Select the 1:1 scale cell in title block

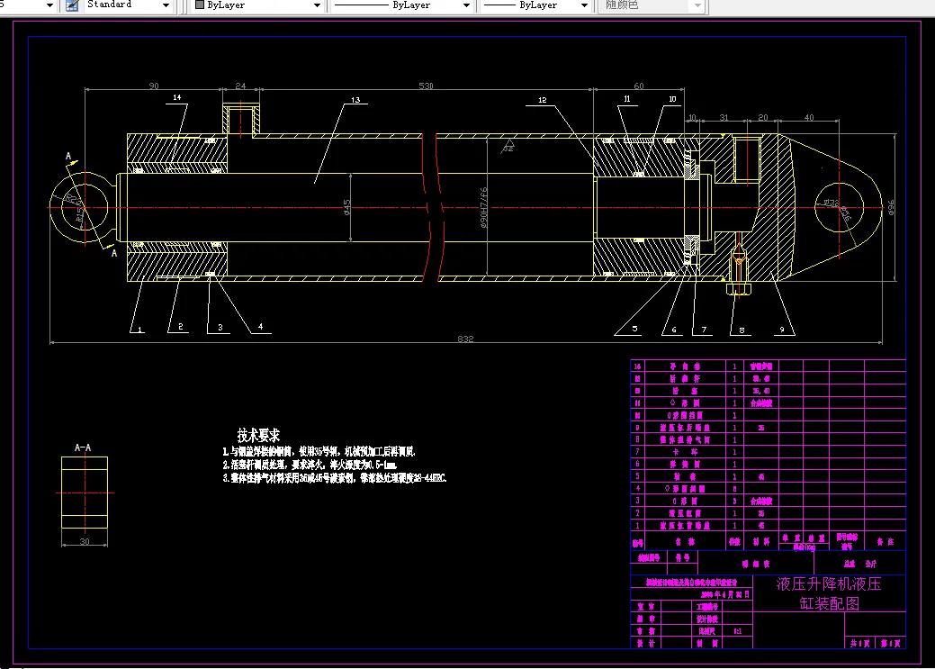(738, 631)
